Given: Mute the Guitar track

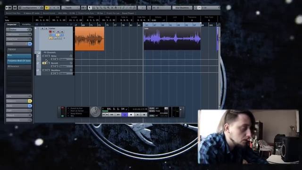Looking at the screenshot, I should click(42, 28).
